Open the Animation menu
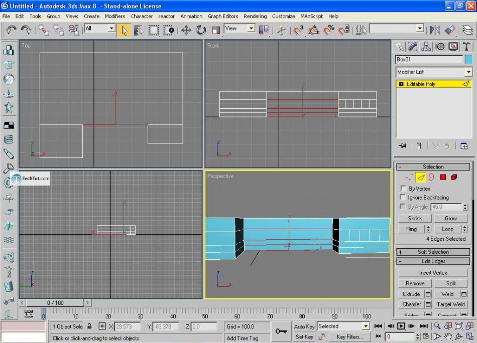Screen dimensions: 477x343 pos(191,17)
